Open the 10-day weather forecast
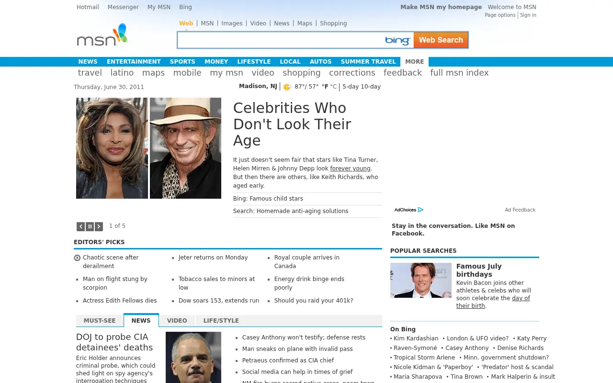 click(x=371, y=87)
